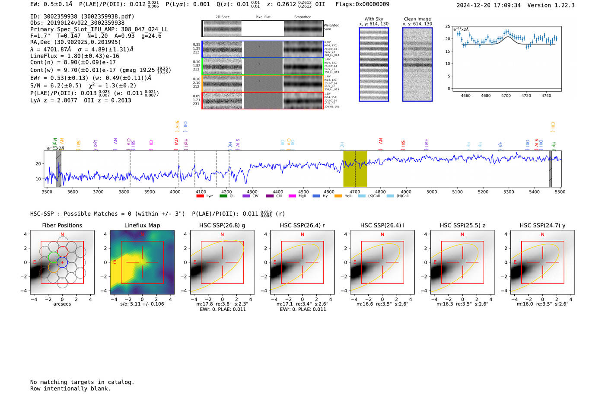Click the 2D Spec column header
This screenshot has width=605, height=412.
pyautogui.click(x=223, y=17)
